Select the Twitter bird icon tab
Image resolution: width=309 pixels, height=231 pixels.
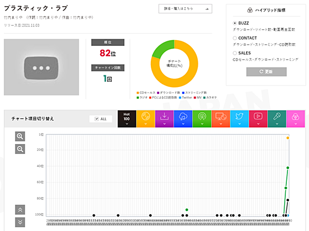pyautogui.click(x=239, y=119)
